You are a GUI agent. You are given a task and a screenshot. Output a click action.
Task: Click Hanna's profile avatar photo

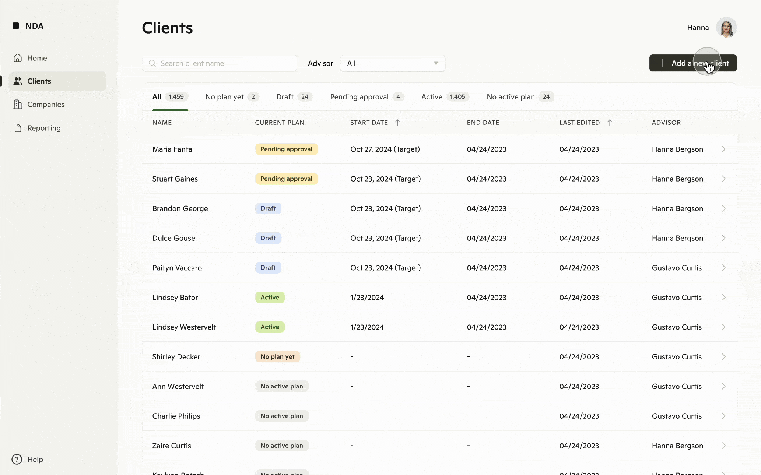[726, 28]
